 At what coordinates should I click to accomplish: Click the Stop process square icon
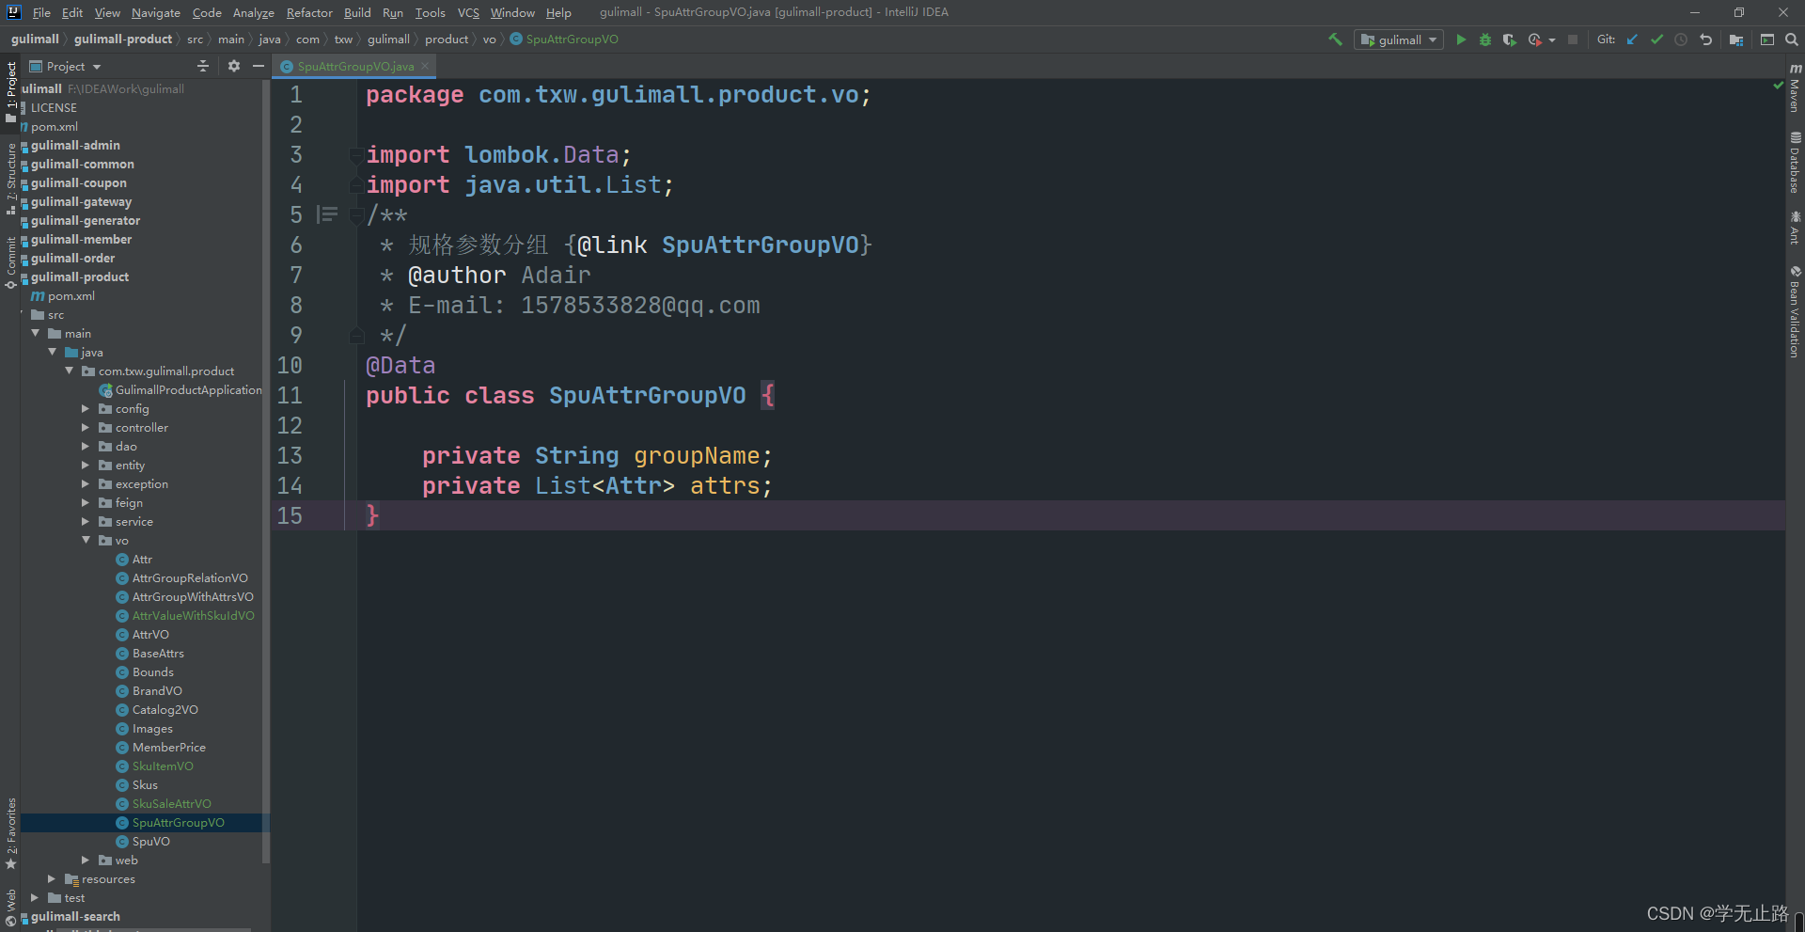(x=1573, y=39)
